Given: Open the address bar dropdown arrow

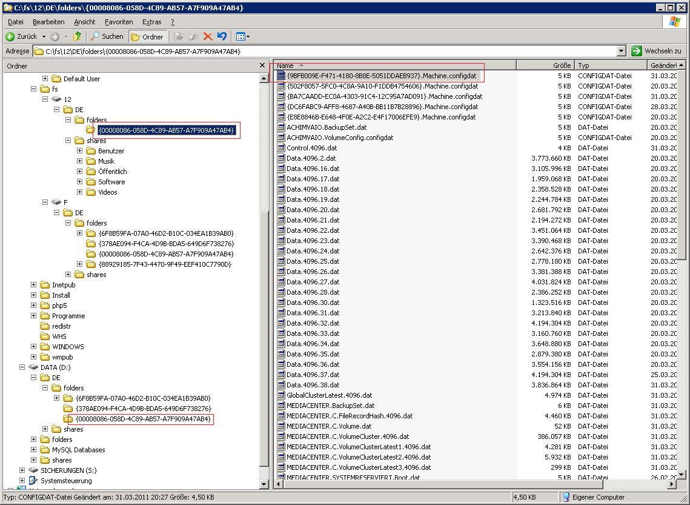Looking at the screenshot, I should 621,51.
